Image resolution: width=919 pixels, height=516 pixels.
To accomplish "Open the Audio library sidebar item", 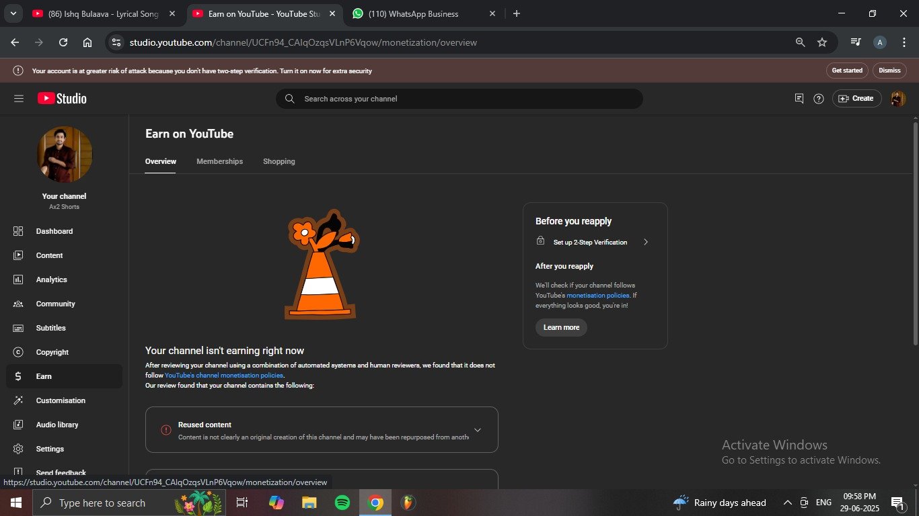I will pyautogui.click(x=64, y=425).
